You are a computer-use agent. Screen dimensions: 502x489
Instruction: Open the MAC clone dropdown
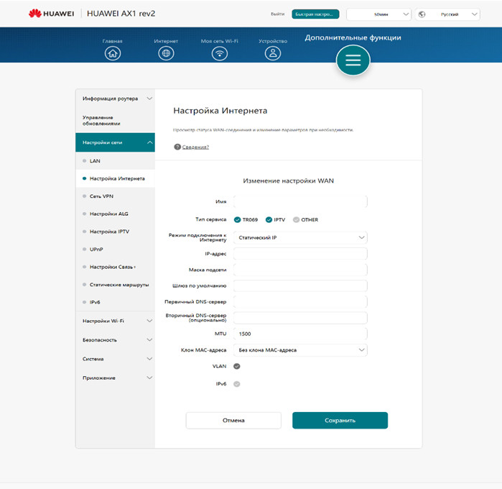tap(300, 350)
